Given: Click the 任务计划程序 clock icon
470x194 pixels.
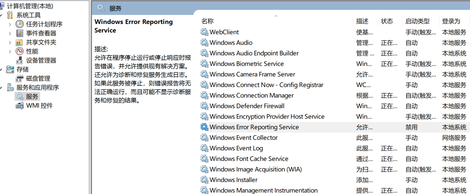Looking at the screenshot, I should (x=20, y=24).
